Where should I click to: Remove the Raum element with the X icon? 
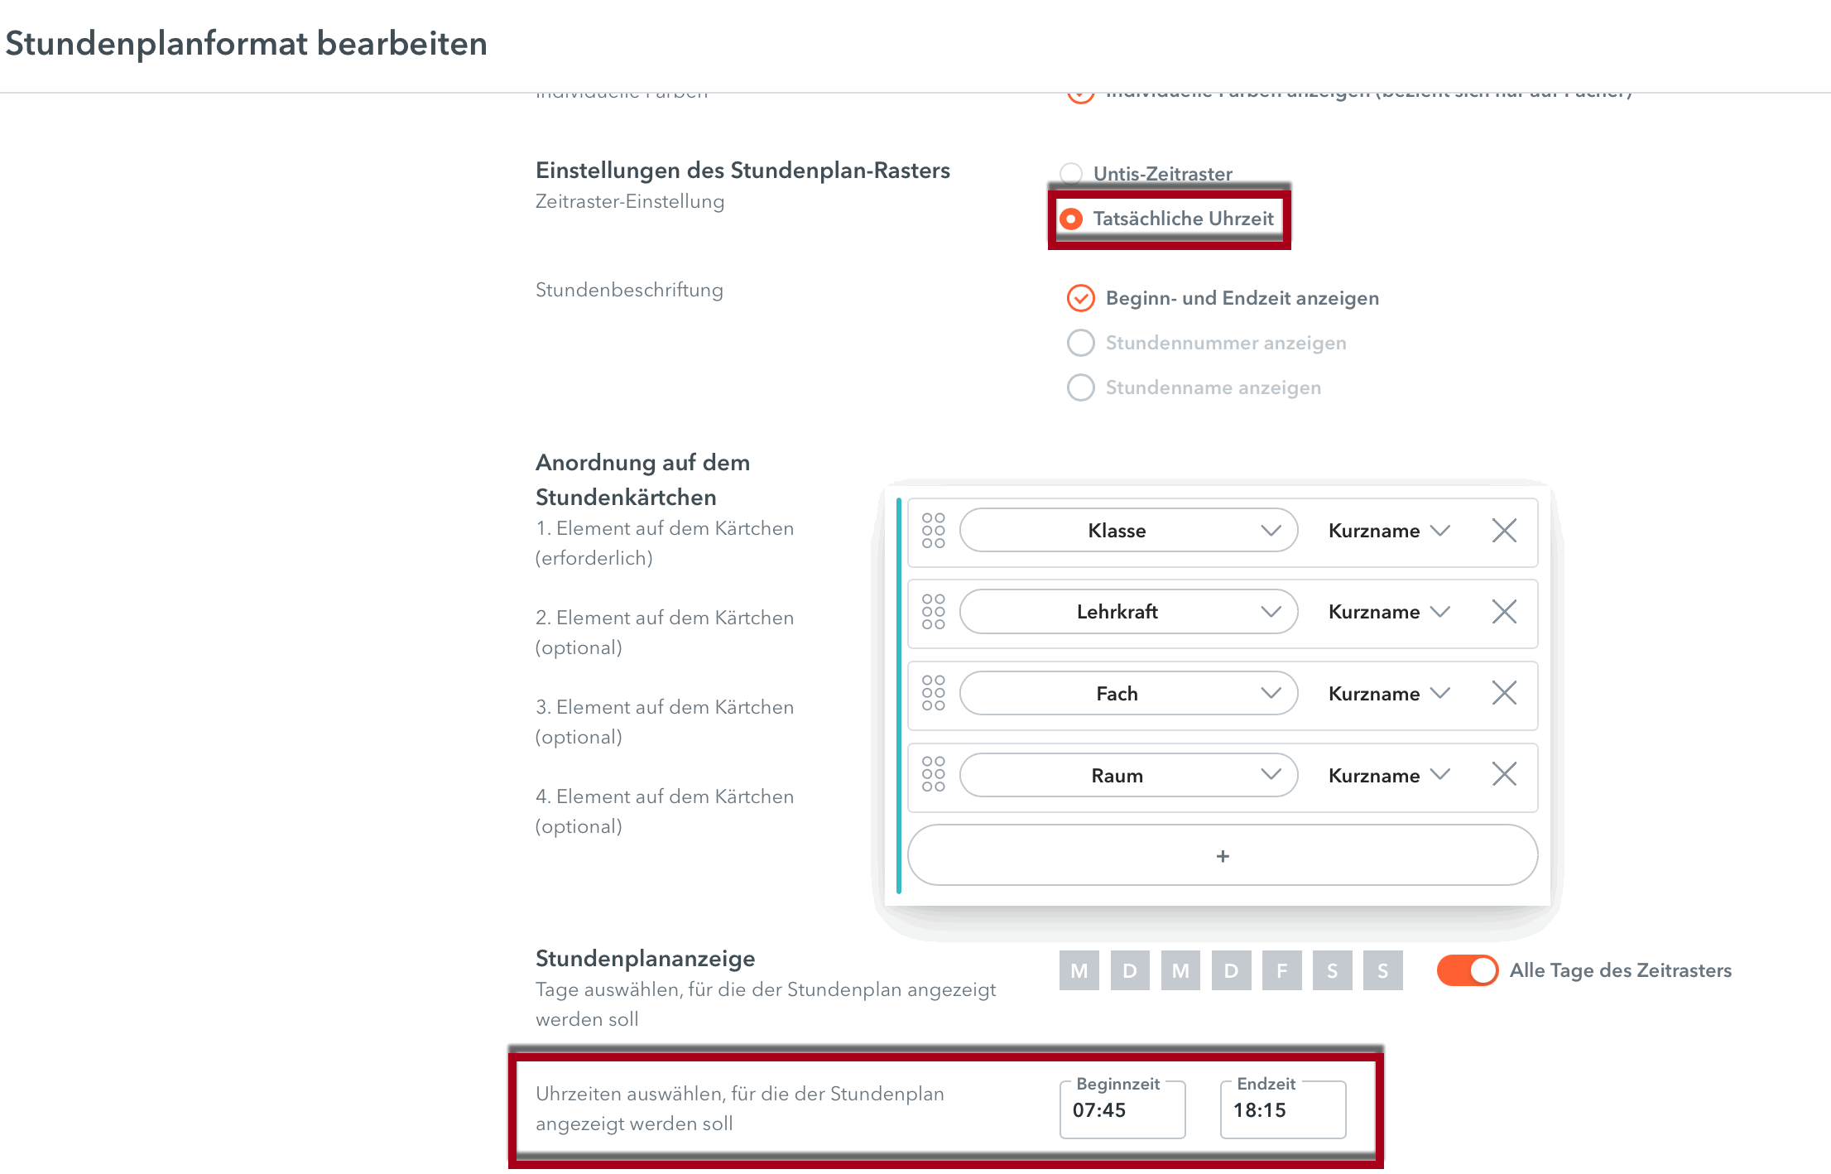coord(1505,775)
